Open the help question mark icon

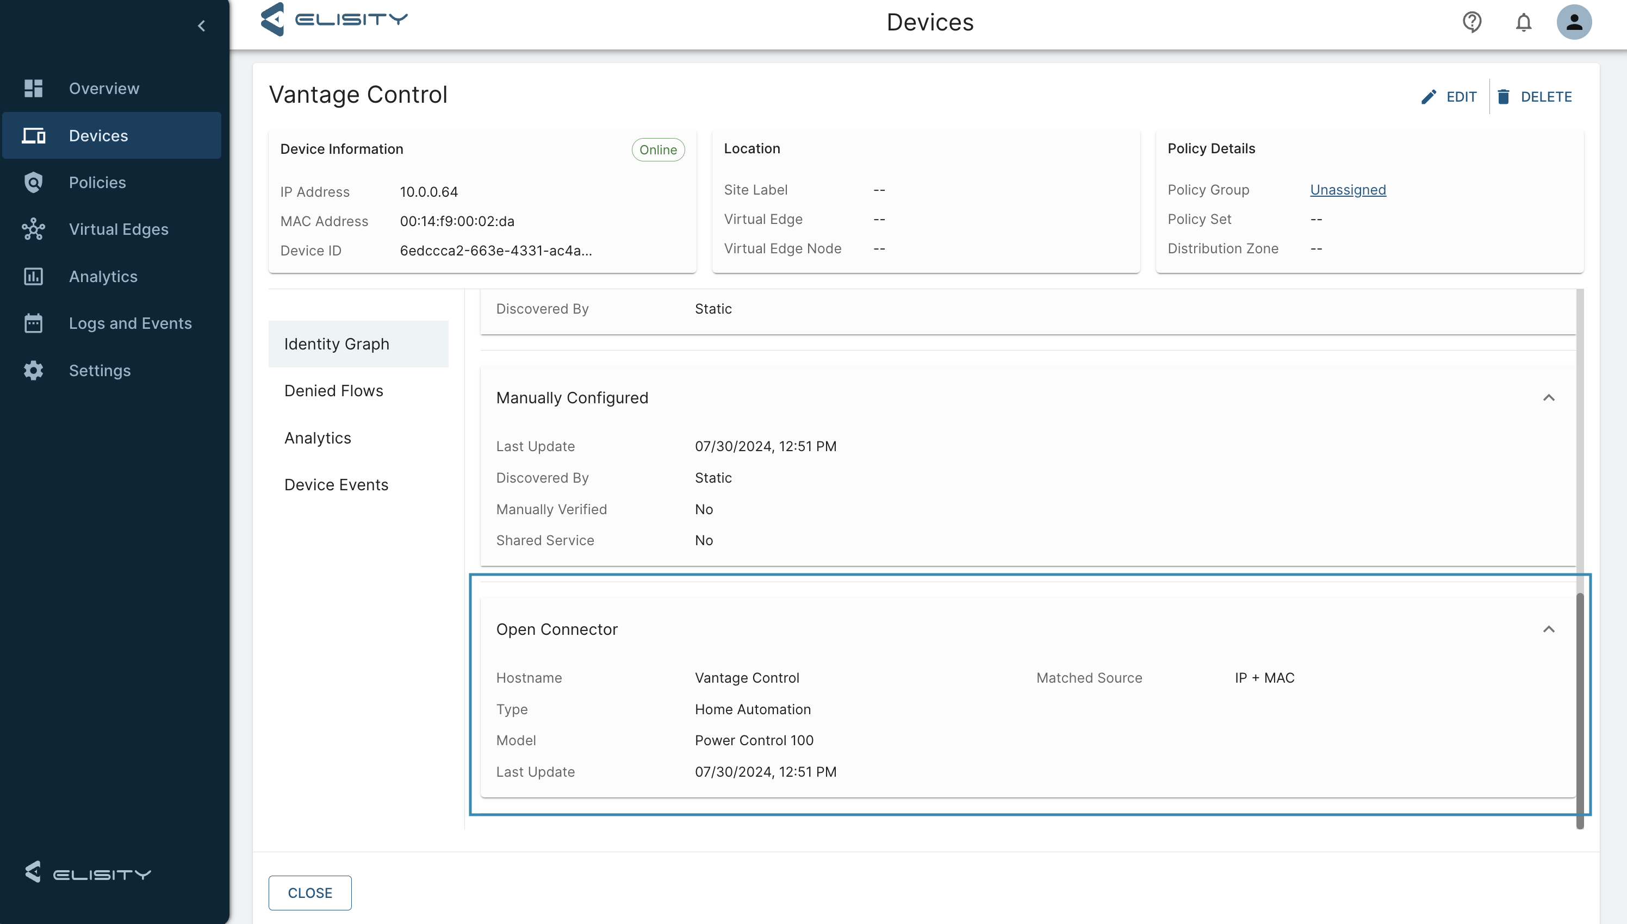[x=1472, y=22]
